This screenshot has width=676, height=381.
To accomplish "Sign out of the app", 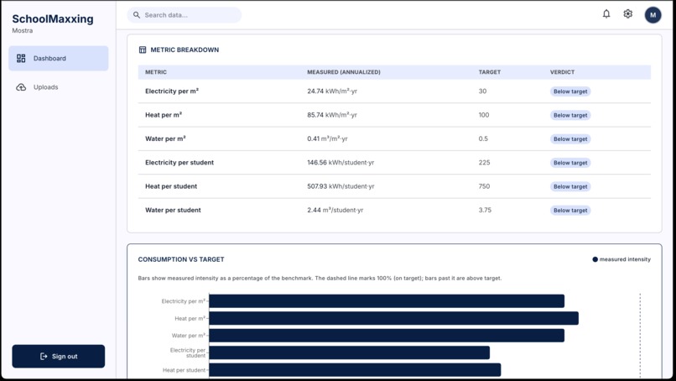I will pos(59,357).
